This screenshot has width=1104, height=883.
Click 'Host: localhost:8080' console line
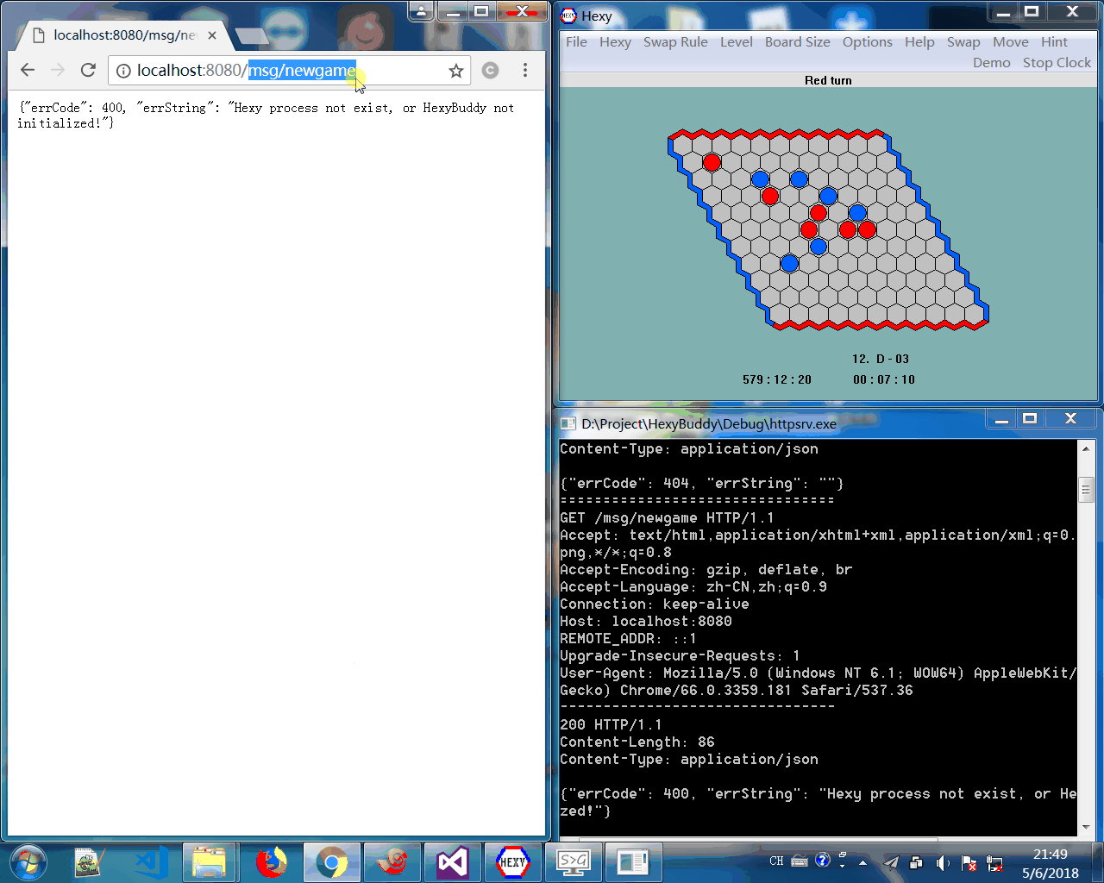(646, 621)
